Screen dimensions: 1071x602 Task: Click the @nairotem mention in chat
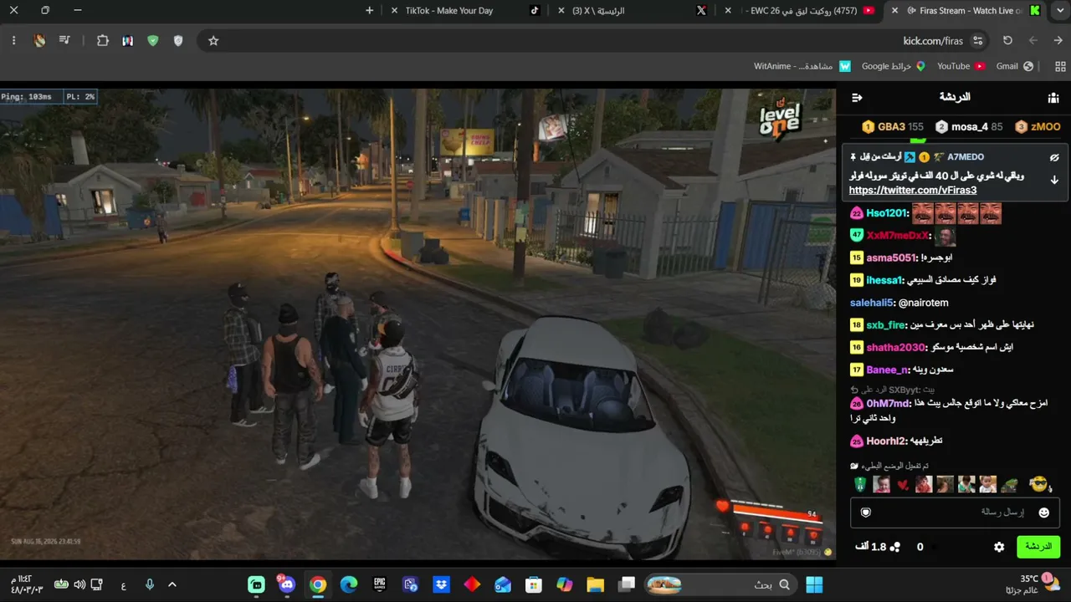pos(923,303)
